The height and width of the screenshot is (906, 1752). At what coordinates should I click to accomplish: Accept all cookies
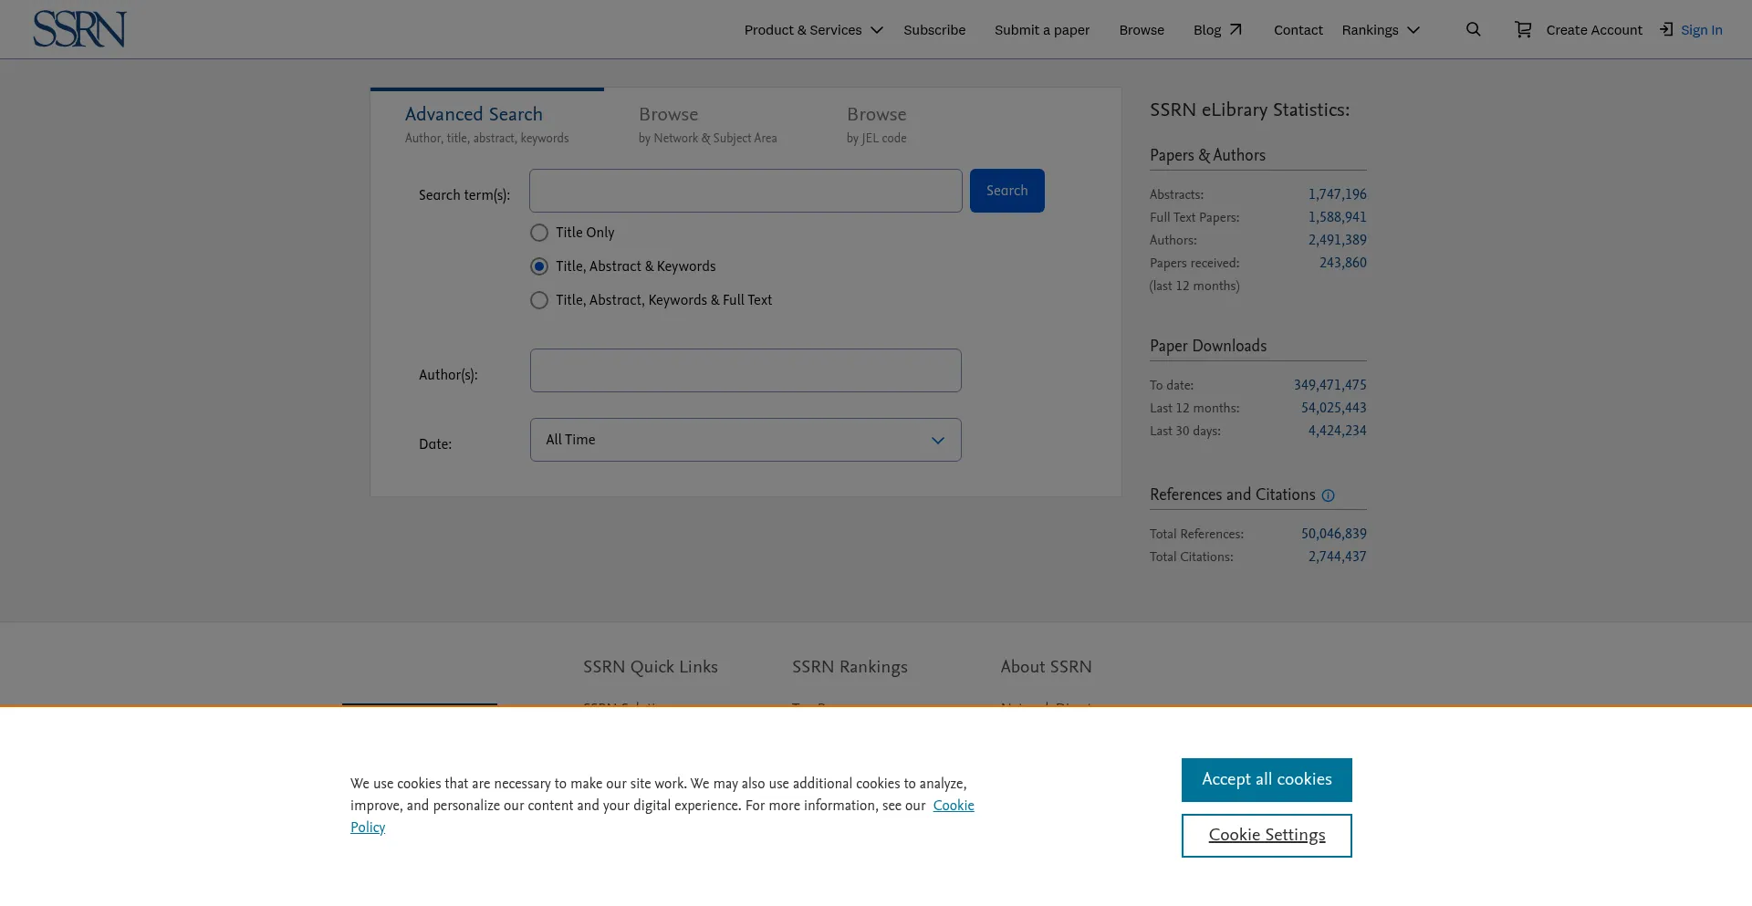(1266, 779)
